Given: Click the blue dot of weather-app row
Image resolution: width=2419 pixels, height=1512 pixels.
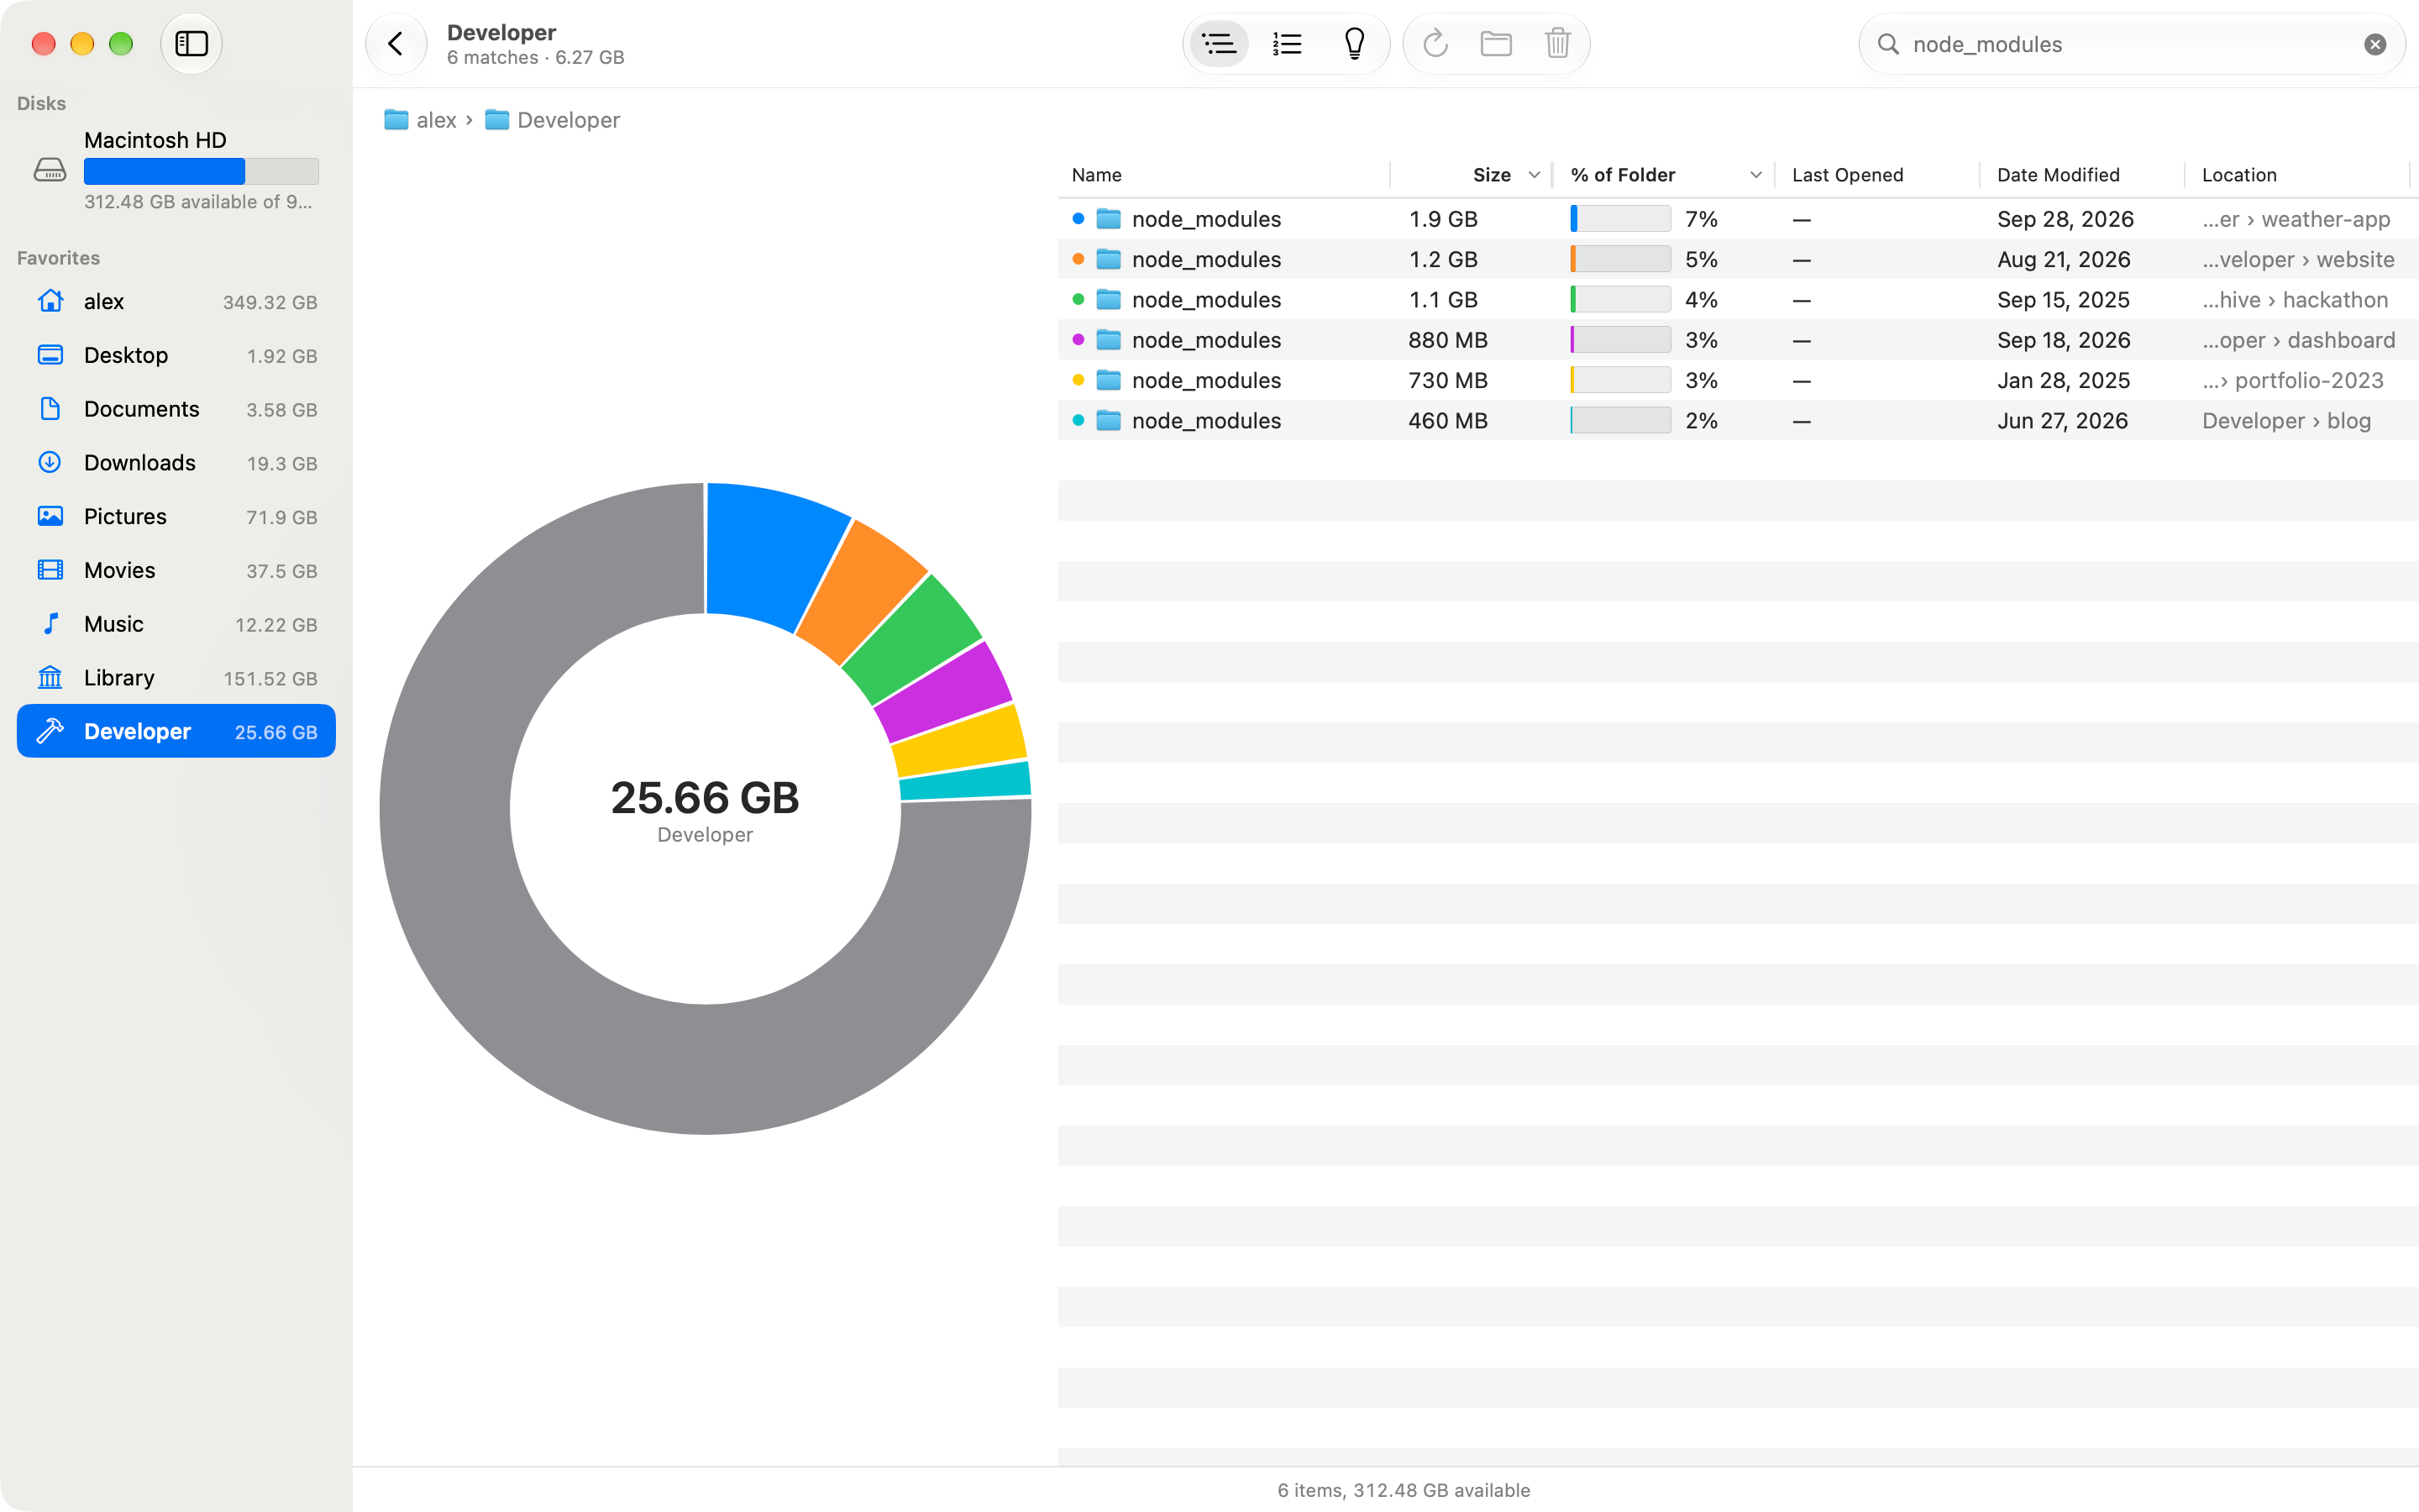Looking at the screenshot, I should [1078, 219].
